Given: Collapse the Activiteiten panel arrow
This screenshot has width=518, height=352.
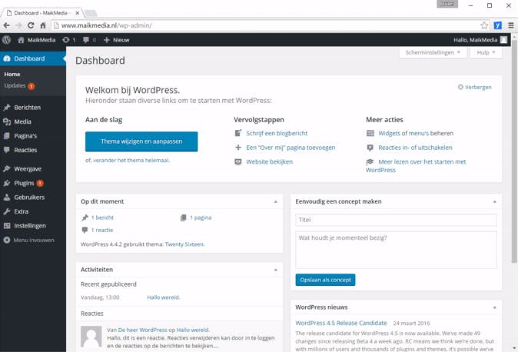Looking at the screenshot, I should (x=275, y=270).
